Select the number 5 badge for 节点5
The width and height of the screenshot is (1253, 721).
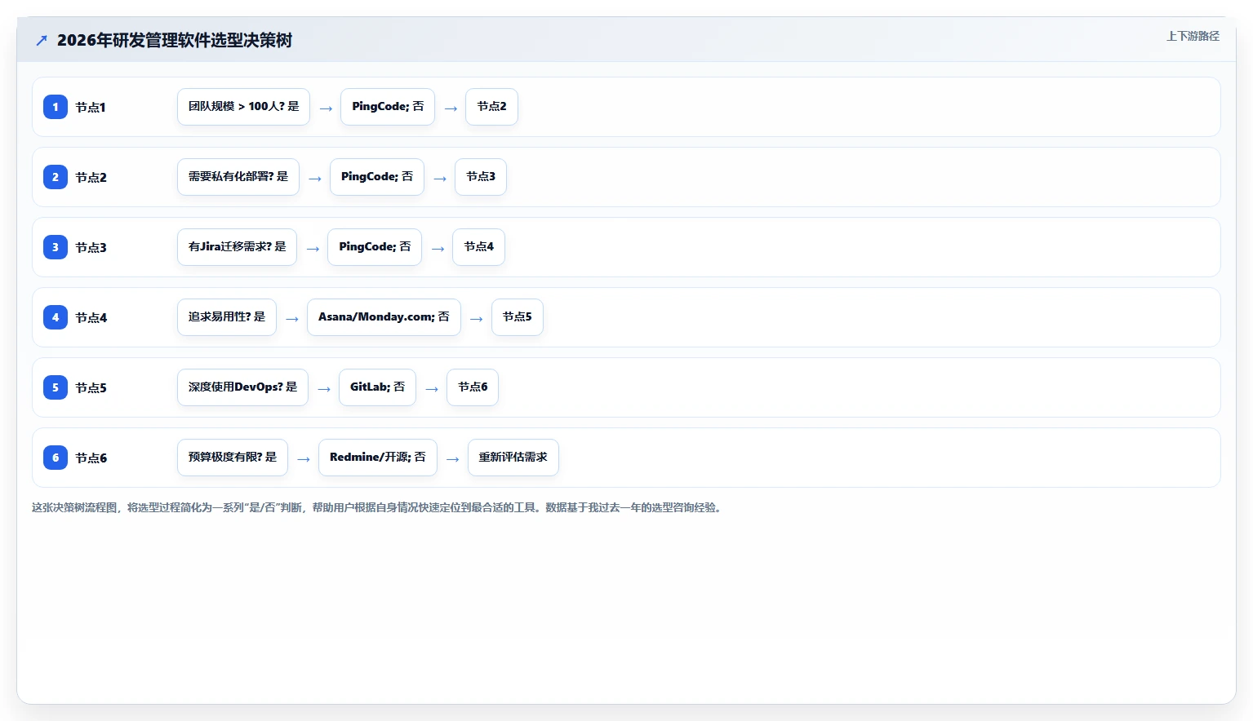(56, 387)
